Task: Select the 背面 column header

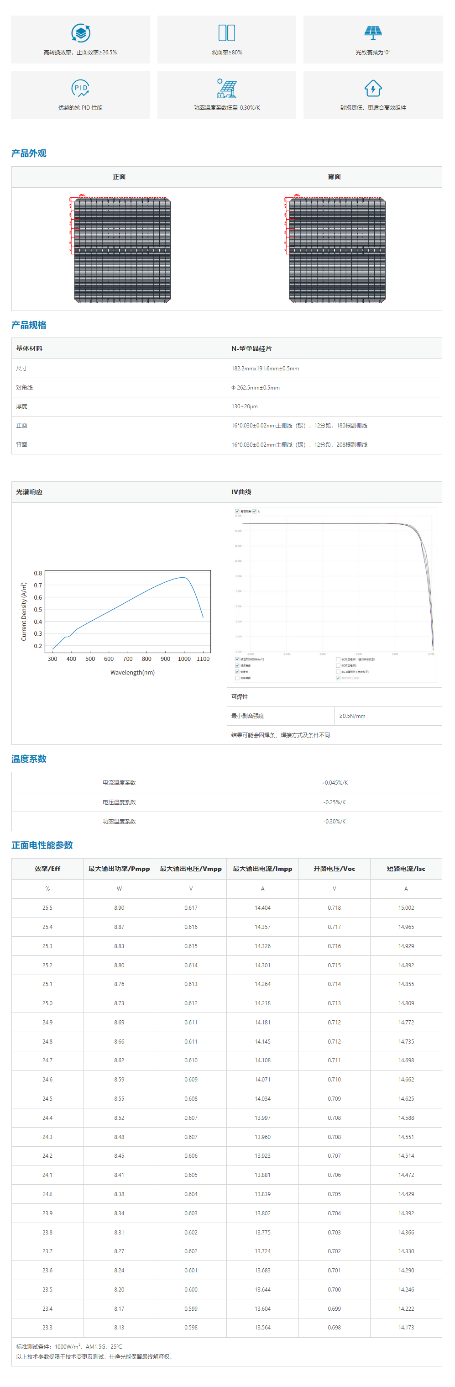Action: click(334, 177)
